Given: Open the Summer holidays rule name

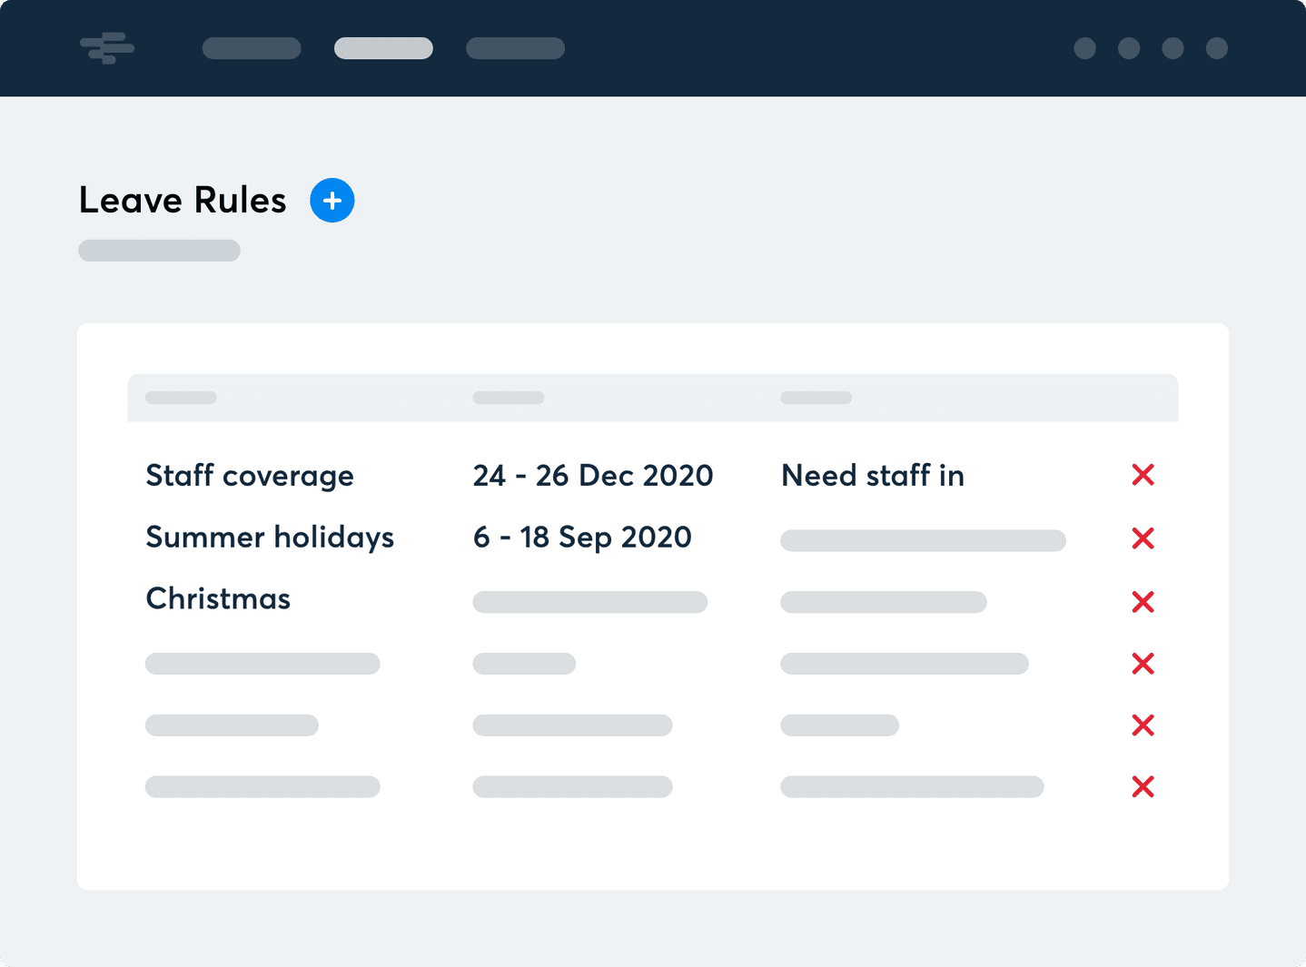Looking at the screenshot, I should point(270,538).
